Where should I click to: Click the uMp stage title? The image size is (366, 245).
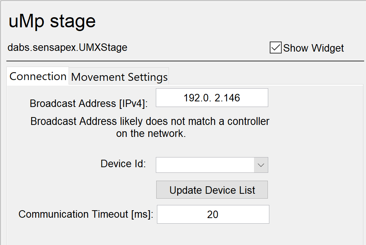click(52, 21)
